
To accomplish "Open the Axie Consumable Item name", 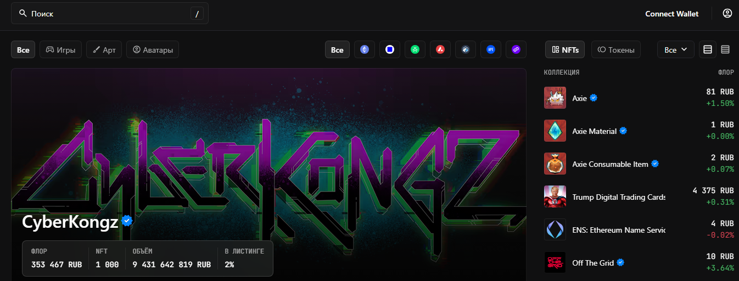I will tap(610, 164).
